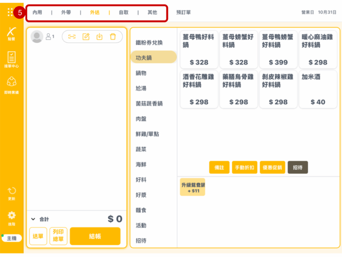Click the scan code icon in order toolbar
The height and width of the screenshot is (257, 342).
[72, 37]
